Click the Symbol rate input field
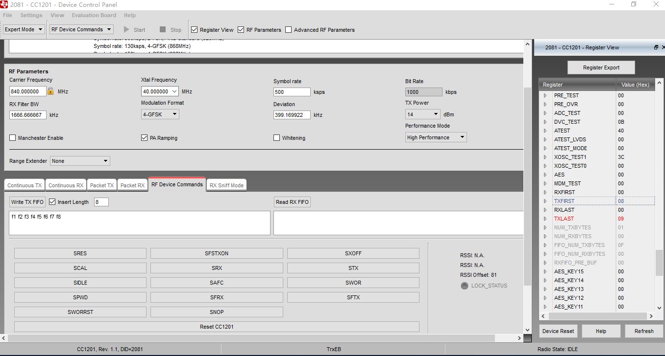665x356 pixels. (x=292, y=92)
